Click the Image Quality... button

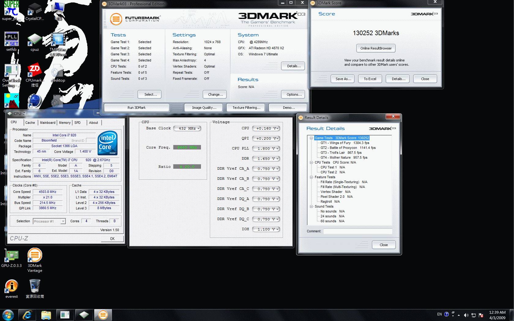(x=204, y=108)
